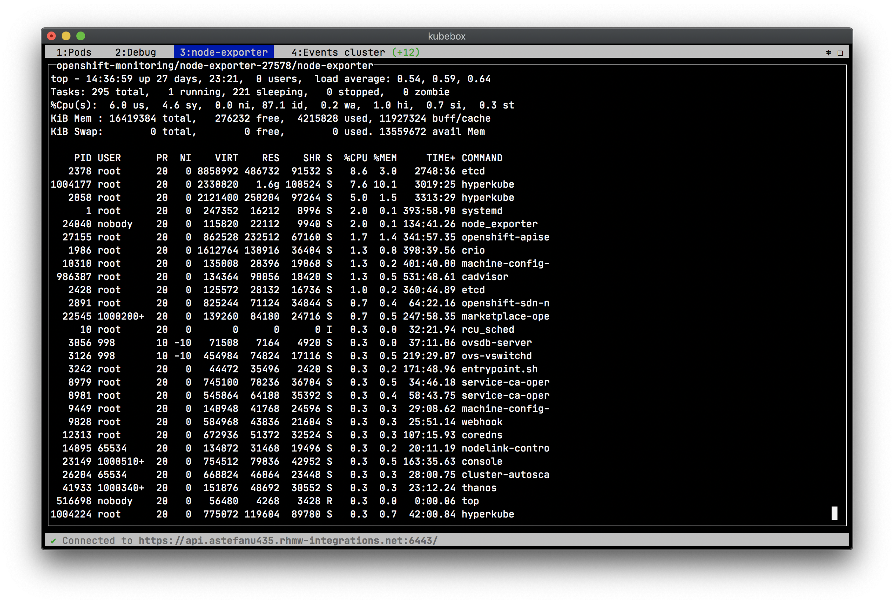Viewport: 894px width, 604px height.
Task: Click the helm wheel icon in tab bar
Action: point(828,52)
